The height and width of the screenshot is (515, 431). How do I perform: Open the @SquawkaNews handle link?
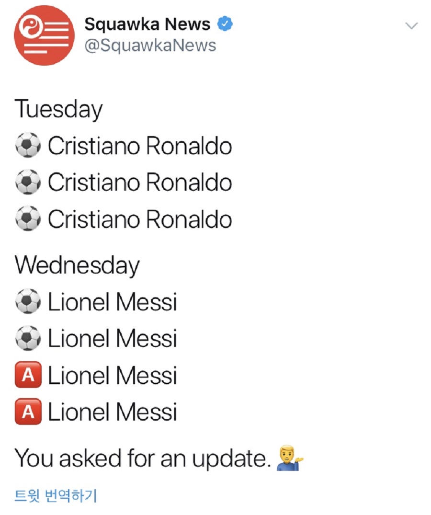[x=150, y=46]
